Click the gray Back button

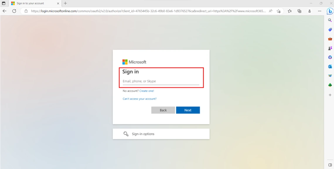pos(163,110)
